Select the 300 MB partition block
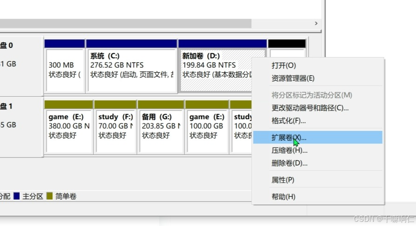The width and height of the screenshot is (416, 226). coord(64,66)
